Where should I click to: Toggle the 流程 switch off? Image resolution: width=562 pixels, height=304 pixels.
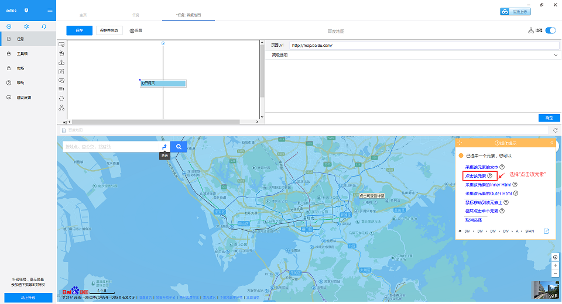550,30
